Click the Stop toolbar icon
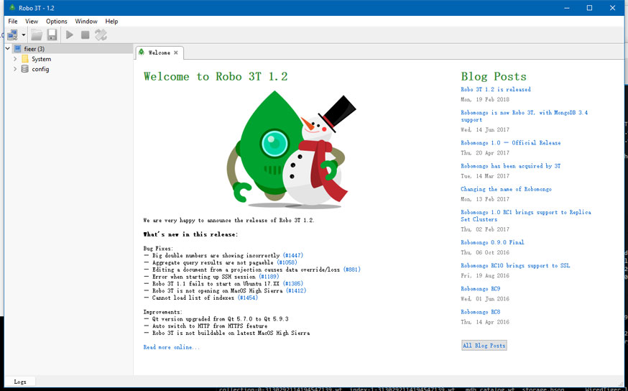Viewport: 628px width, 391px height. [x=85, y=34]
